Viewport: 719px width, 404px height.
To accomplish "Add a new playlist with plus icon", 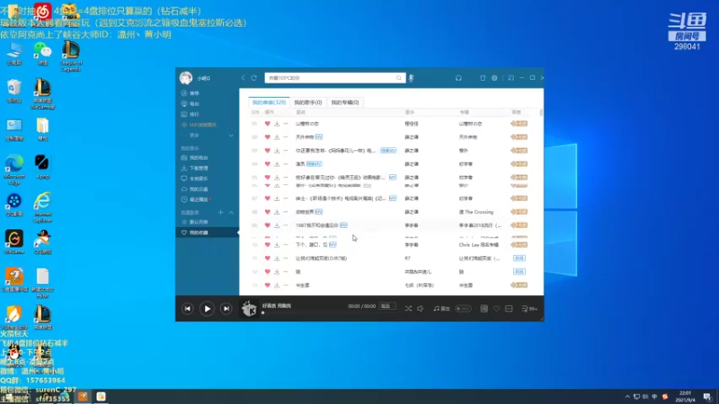I will click(x=220, y=213).
